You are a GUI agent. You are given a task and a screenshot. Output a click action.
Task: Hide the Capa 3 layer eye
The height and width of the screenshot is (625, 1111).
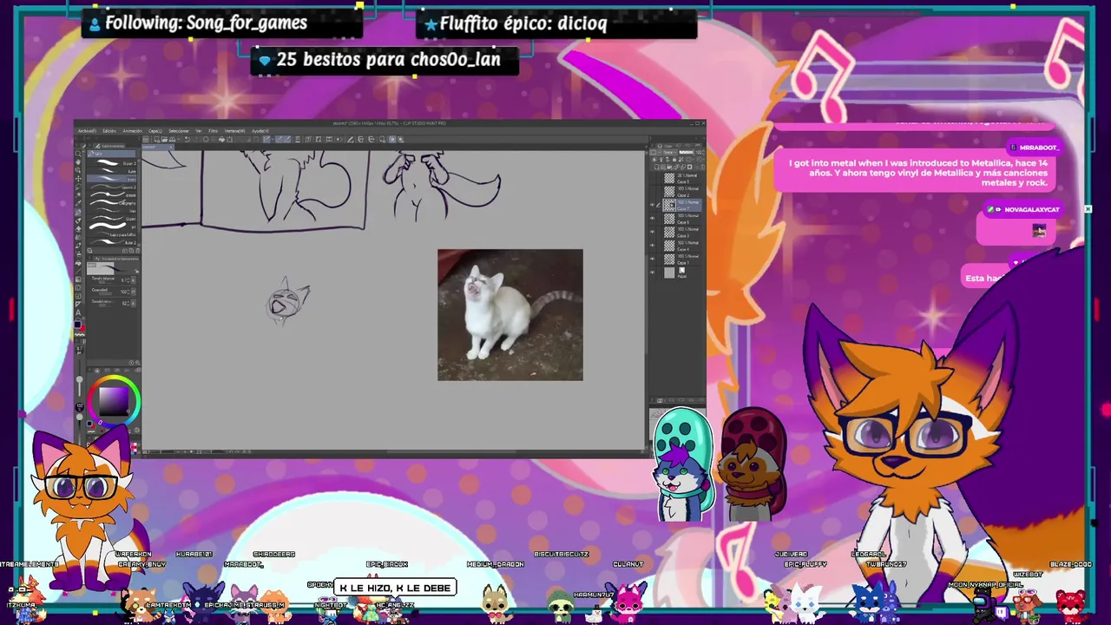[x=653, y=232]
